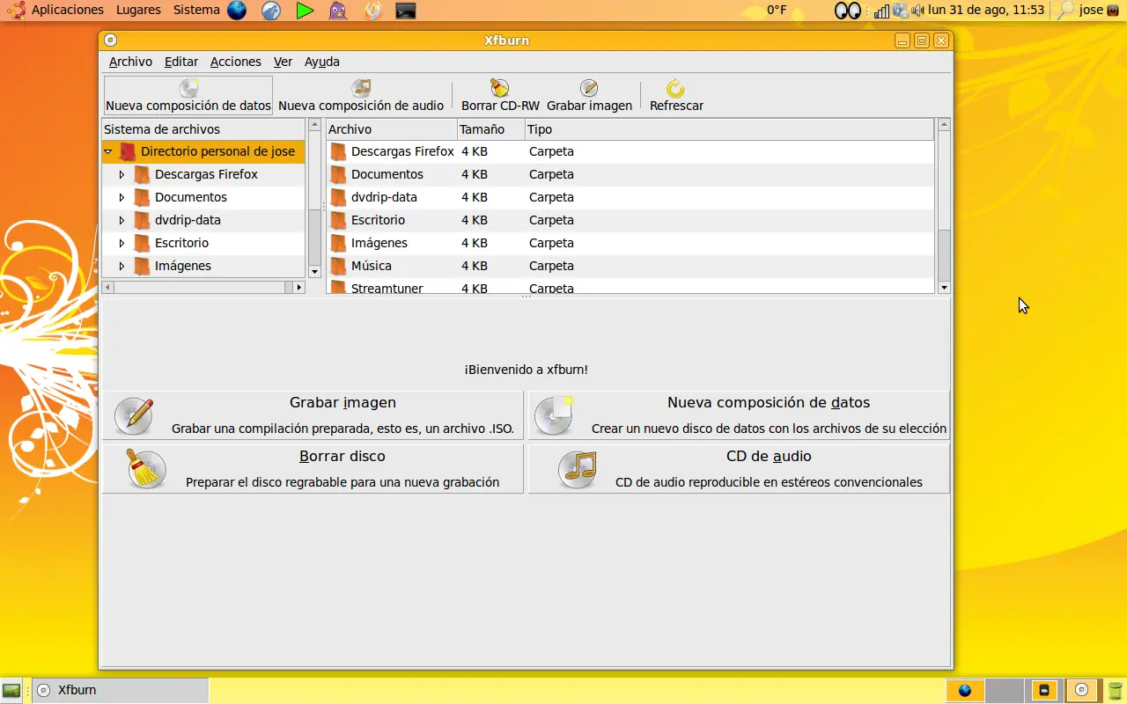Expand dvdrip-data folder in tree
1127x704 pixels.
click(x=122, y=220)
